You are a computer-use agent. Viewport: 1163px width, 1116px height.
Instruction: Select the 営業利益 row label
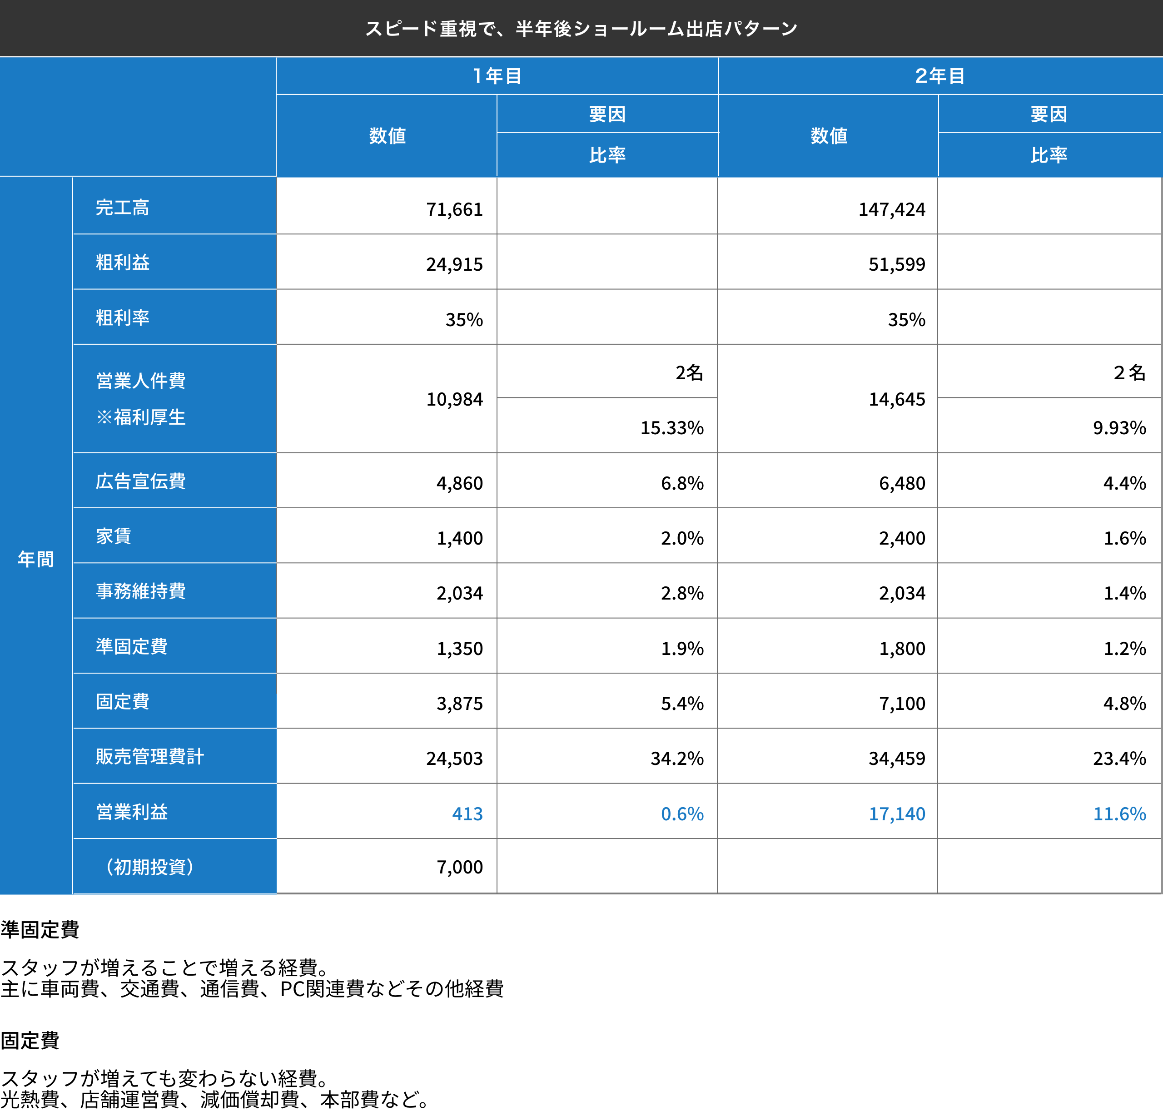[x=132, y=812]
